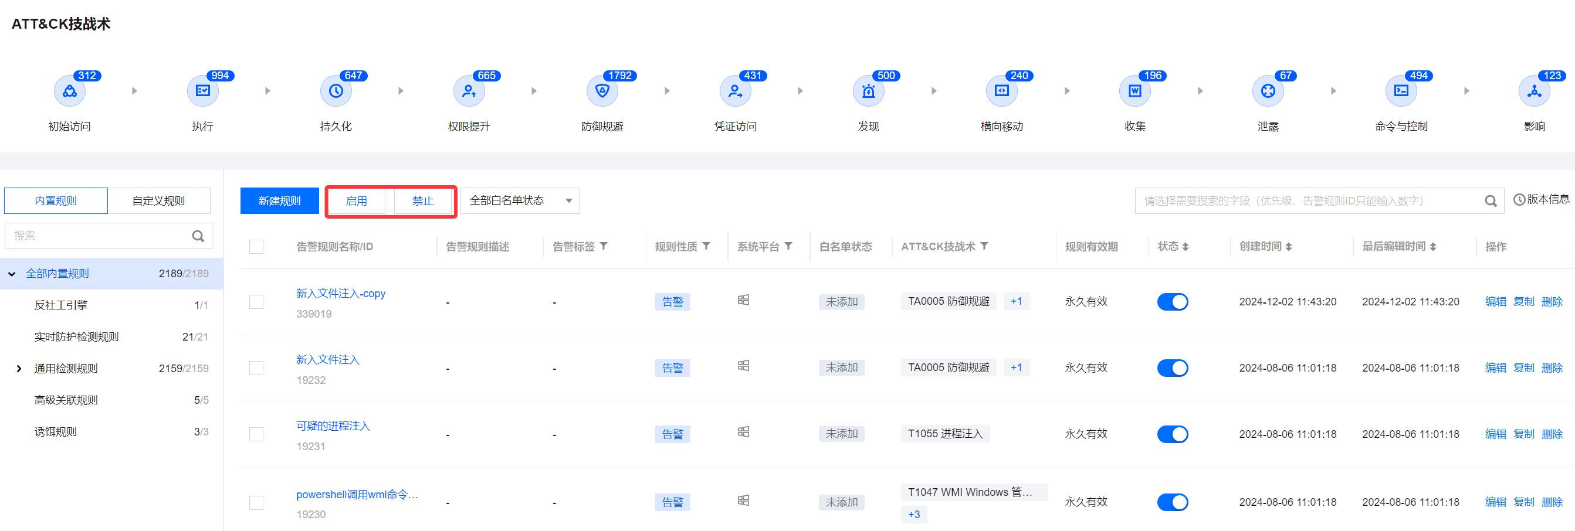Switch to the 自定义规则 tab
The width and height of the screenshot is (1575, 531).
coord(159,201)
